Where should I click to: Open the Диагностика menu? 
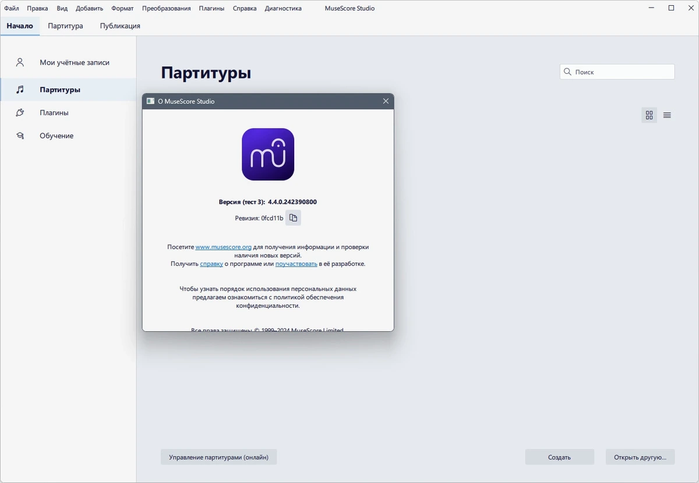click(283, 9)
